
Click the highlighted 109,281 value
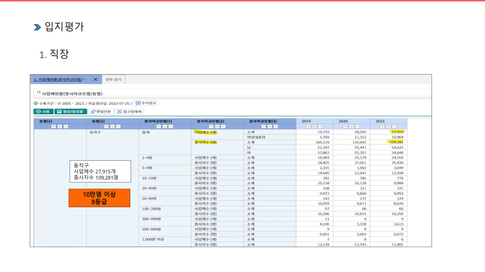(396, 142)
